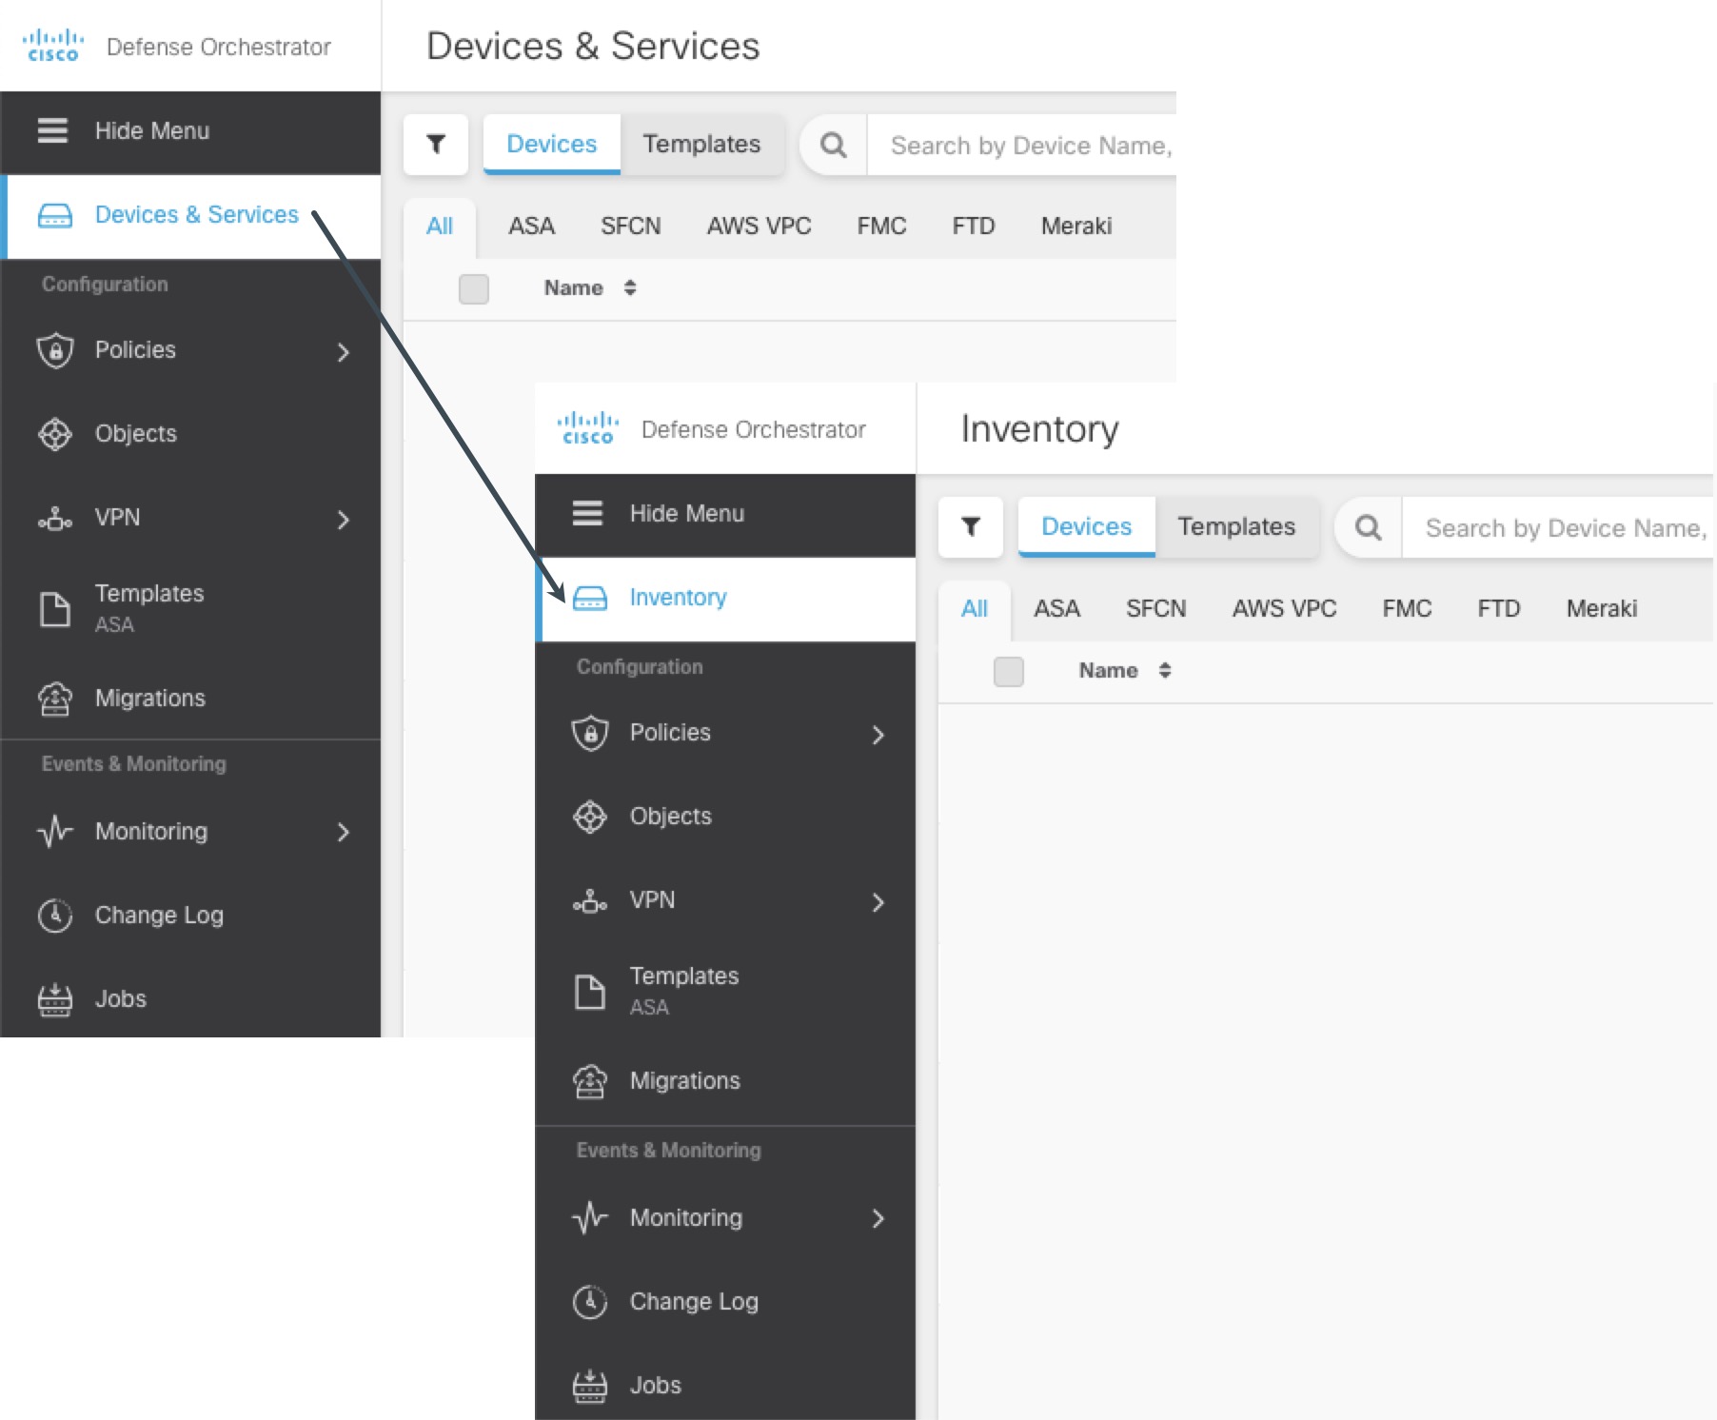The width and height of the screenshot is (1717, 1420).
Task: Expand the VPN chevron in the Inventory sidebar
Action: pos(878,902)
